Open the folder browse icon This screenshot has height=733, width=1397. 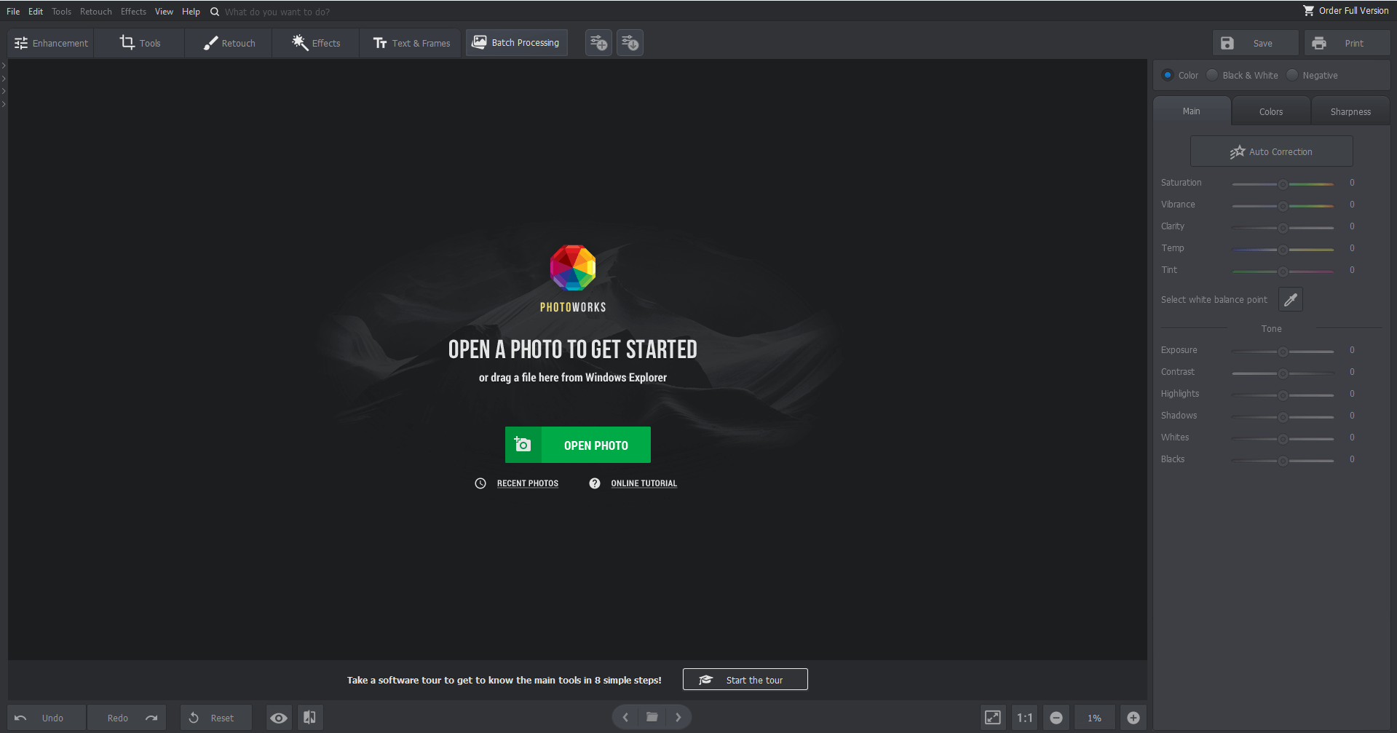652,717
